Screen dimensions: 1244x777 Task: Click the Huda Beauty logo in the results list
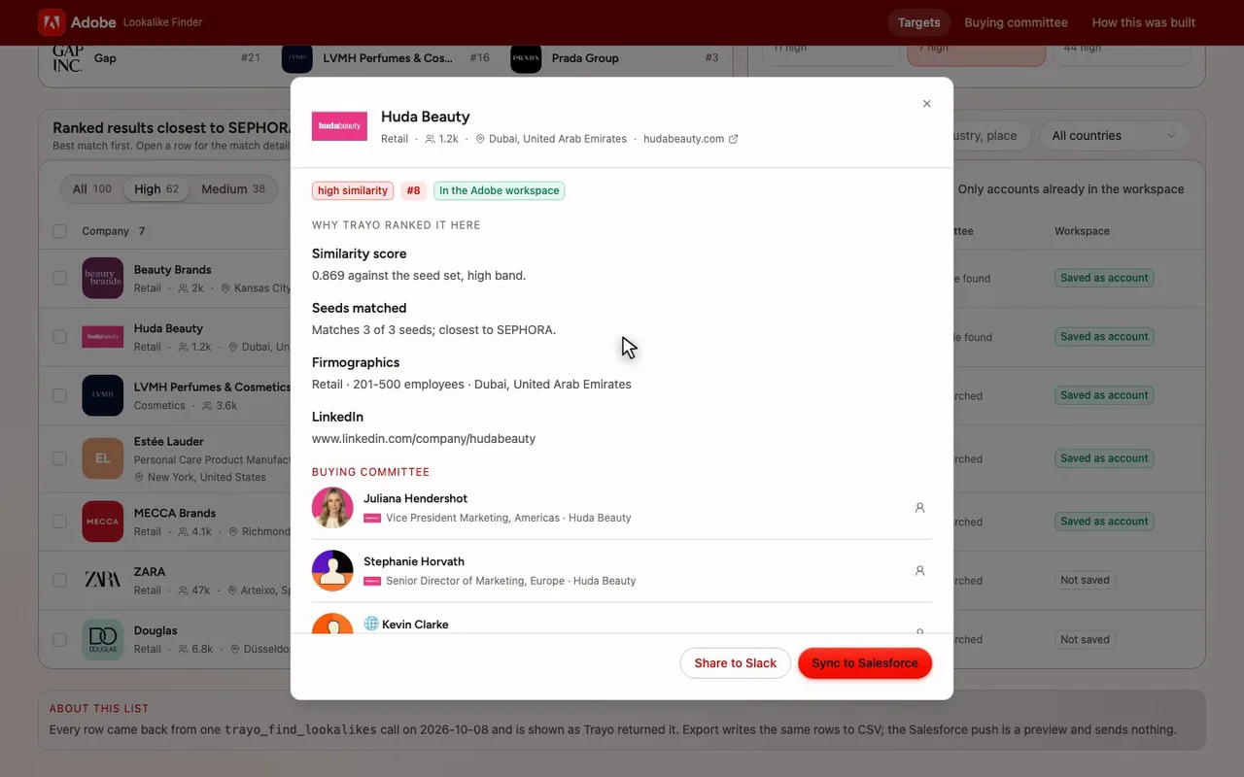tap(102, 337)
